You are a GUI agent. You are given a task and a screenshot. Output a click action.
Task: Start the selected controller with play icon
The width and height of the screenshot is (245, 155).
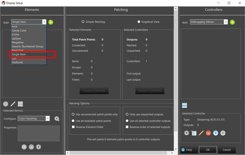pos(216,133)
